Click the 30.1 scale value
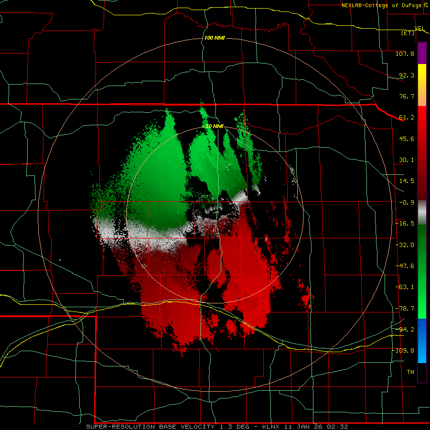Screen dimensions: 430x430 click(x=407, y=160)
